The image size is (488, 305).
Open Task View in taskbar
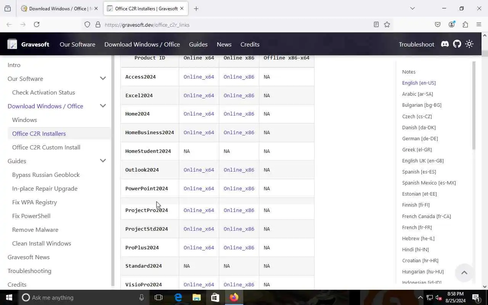pos(159,297)
